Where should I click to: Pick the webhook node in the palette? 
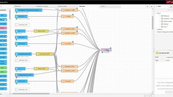point(3,84)
